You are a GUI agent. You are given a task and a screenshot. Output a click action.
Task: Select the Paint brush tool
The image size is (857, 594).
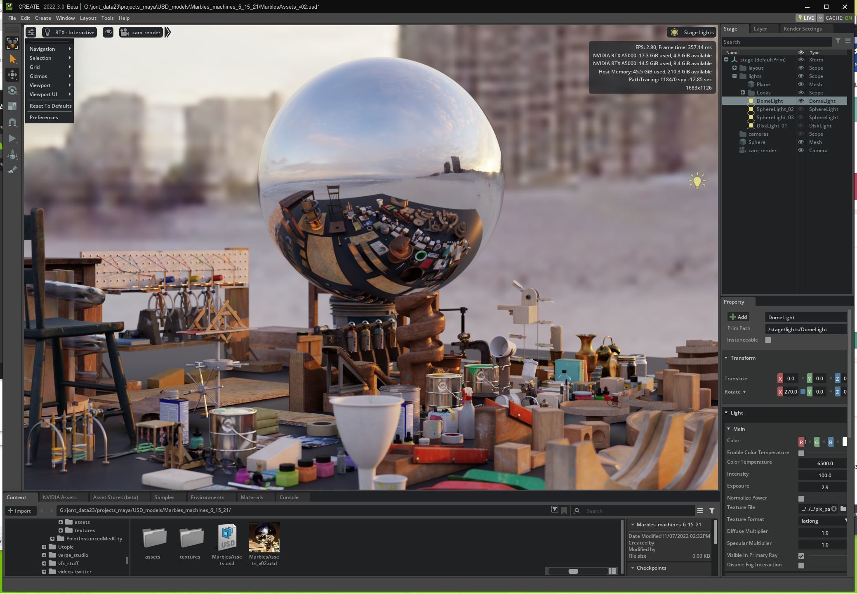(x=12, y=170)
